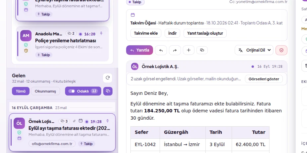Click the EYL-1042 cell in the table

(145, 144)
